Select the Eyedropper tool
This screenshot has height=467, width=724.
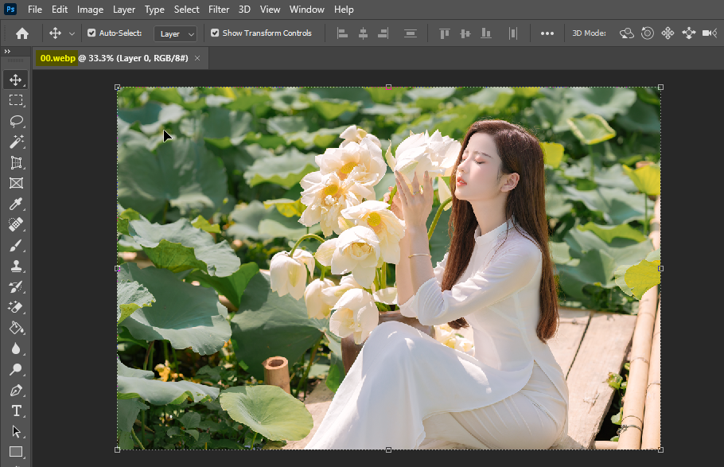[16, 204]
